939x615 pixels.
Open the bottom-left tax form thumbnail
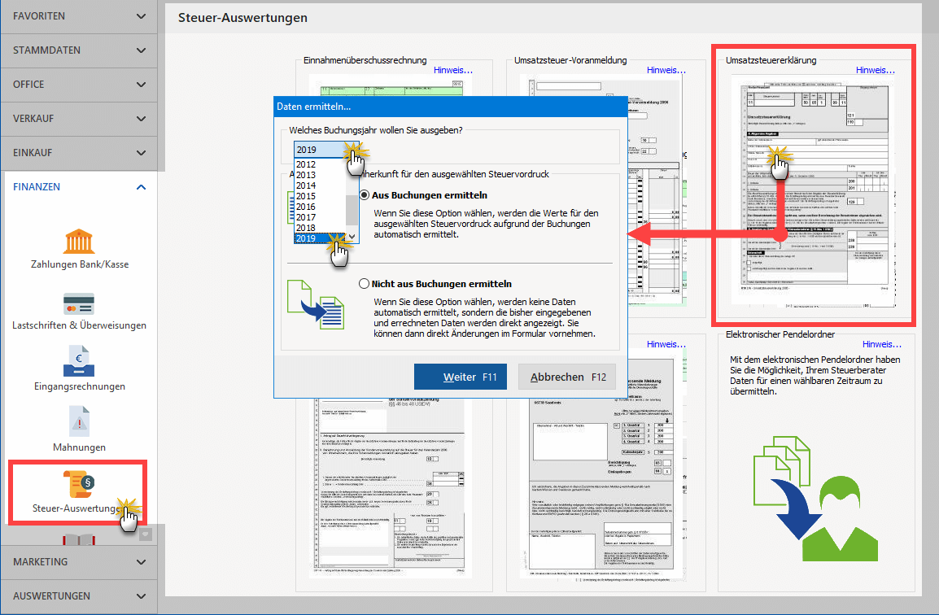click(391, 488)
